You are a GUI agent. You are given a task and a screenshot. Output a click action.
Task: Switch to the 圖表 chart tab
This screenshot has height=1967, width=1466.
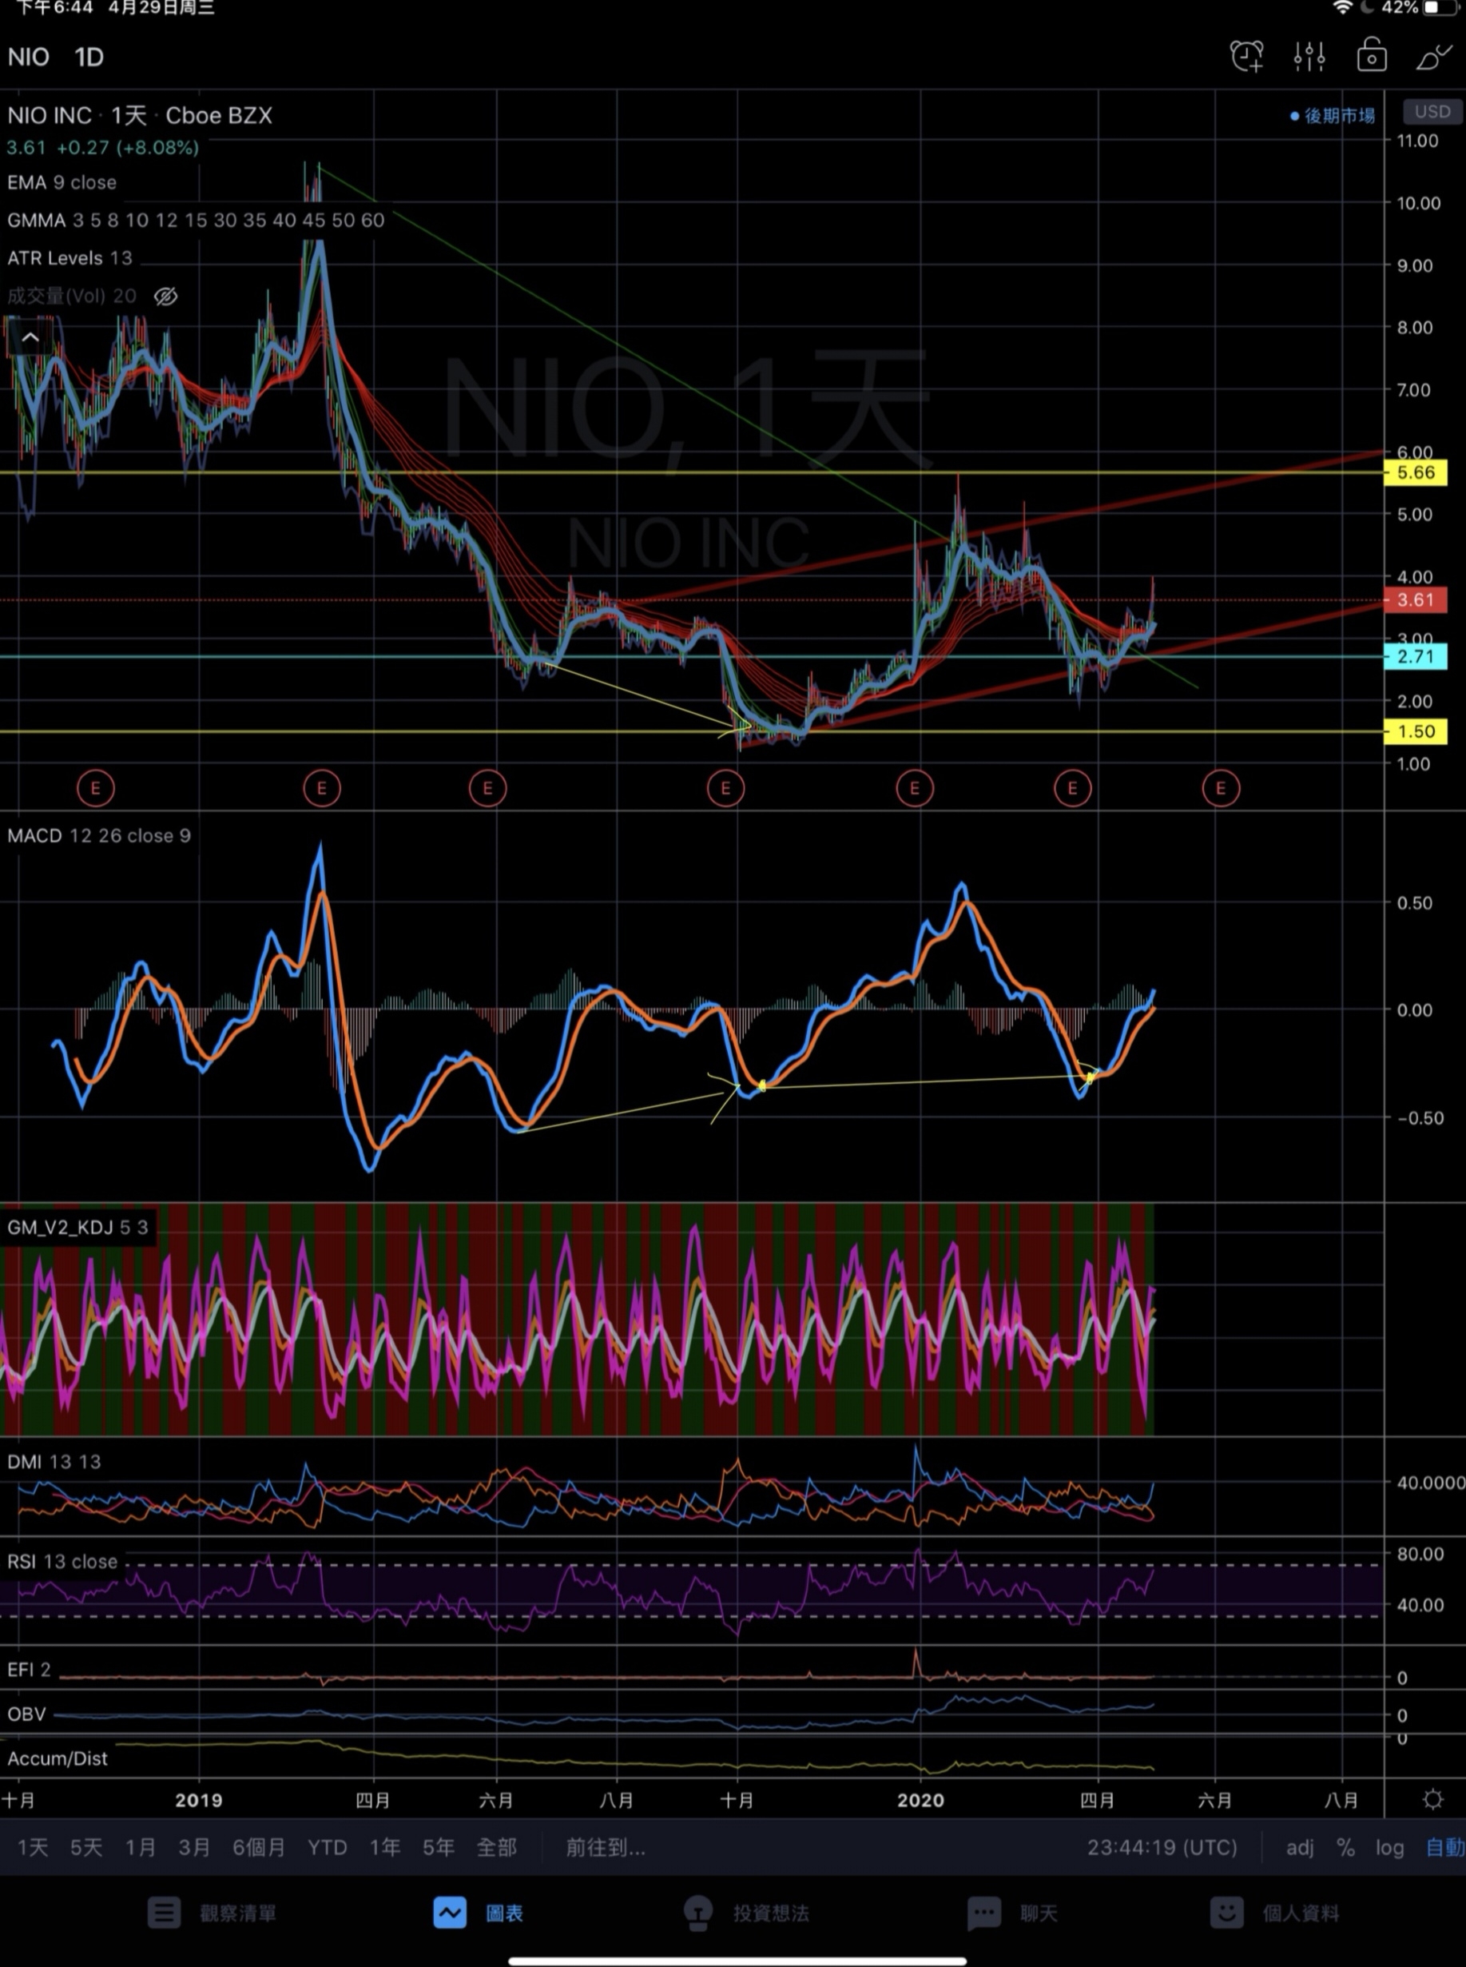tap(479, 1913)
